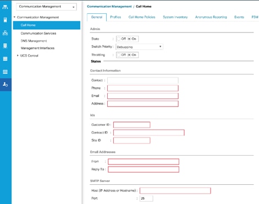Open the VM icon in sidebar
The image size is (259, 204).
click(5, 59)
